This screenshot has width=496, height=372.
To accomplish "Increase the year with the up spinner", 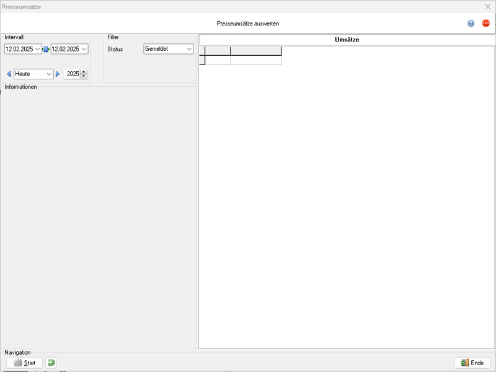I will click(x=84, y=71).
